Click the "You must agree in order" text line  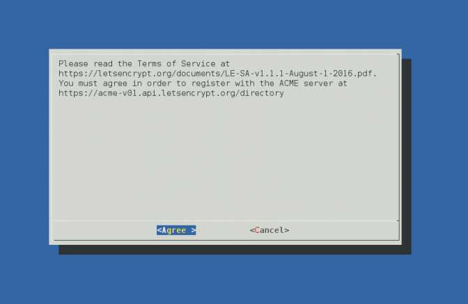pos(203,83)
